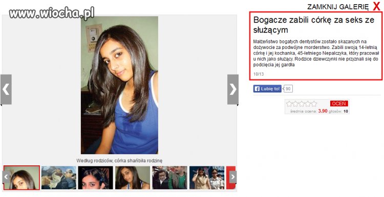Click the article description paragraph text
Image resolution: width=384 pixels, height=197 pixels.
pos(316,53)
